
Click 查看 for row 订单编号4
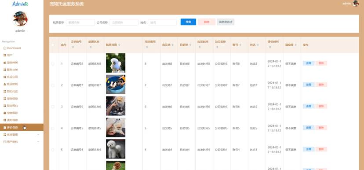(x=309, y=149)
